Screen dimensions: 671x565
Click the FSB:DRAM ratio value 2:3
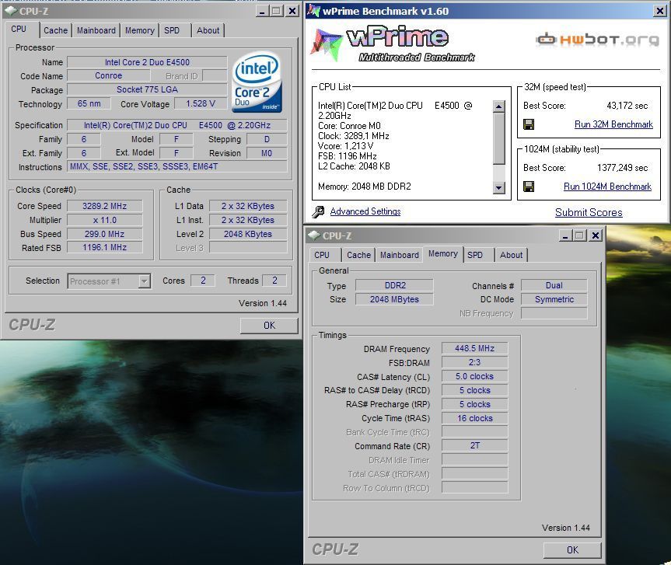pyautogui.click(x=474, y=363)
